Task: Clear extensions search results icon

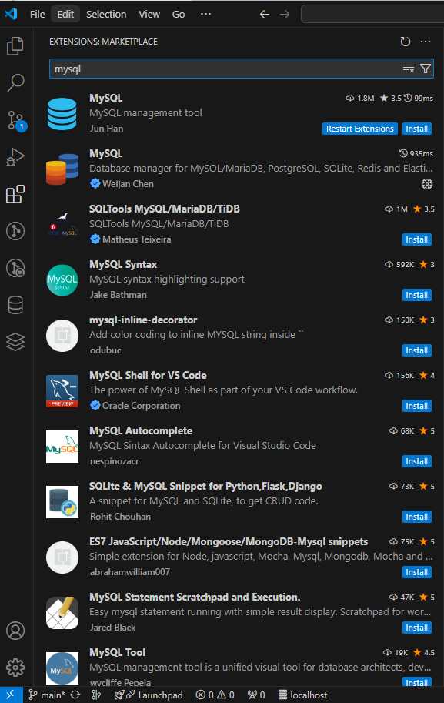Action: 408,69
